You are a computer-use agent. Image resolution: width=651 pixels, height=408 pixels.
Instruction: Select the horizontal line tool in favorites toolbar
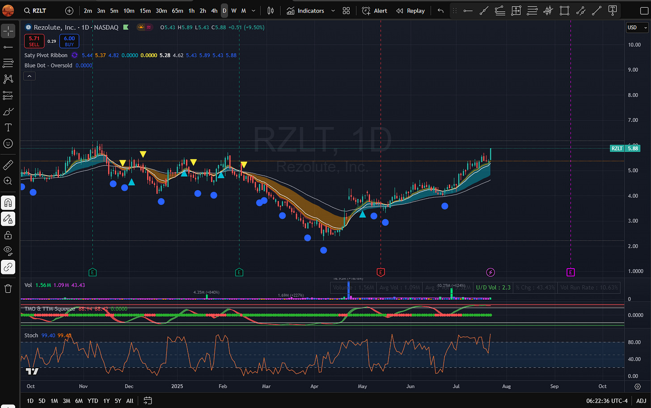[468, 11]
